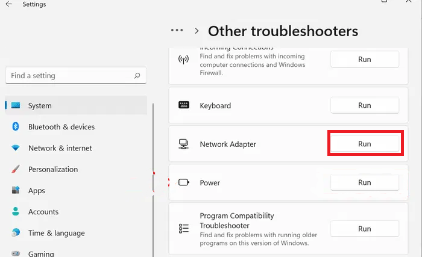Click the Other troubleshooters page heading
Viewport: 422px width, 257px height.
pos(283,31)
